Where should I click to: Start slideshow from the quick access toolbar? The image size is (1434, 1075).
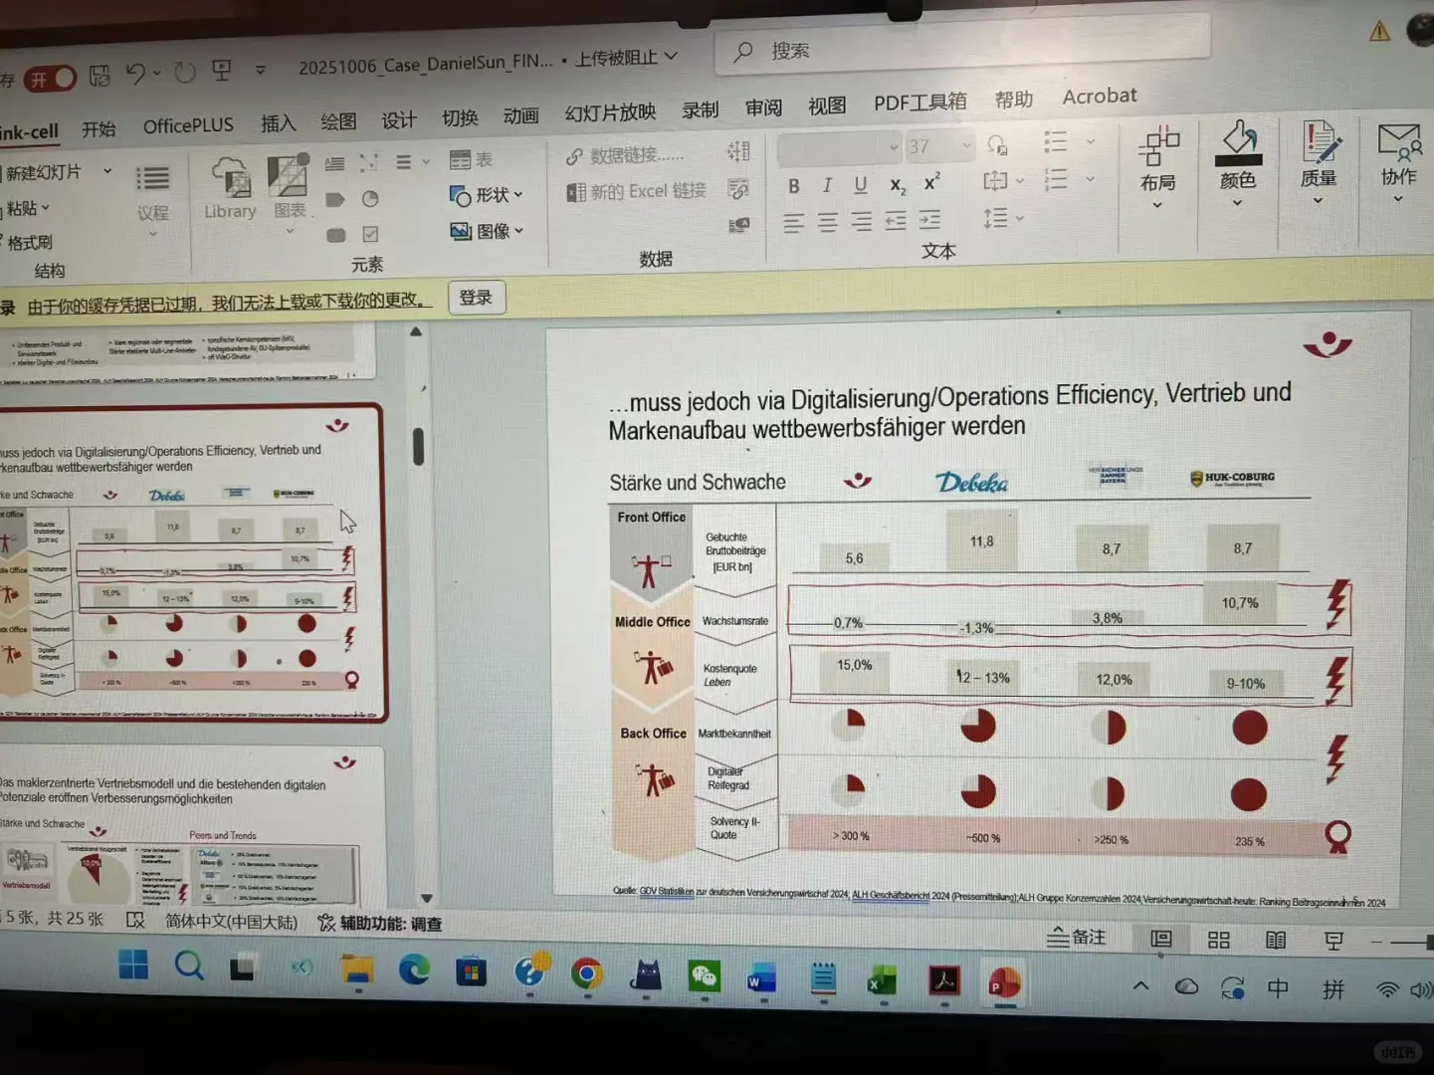(222, 71)
